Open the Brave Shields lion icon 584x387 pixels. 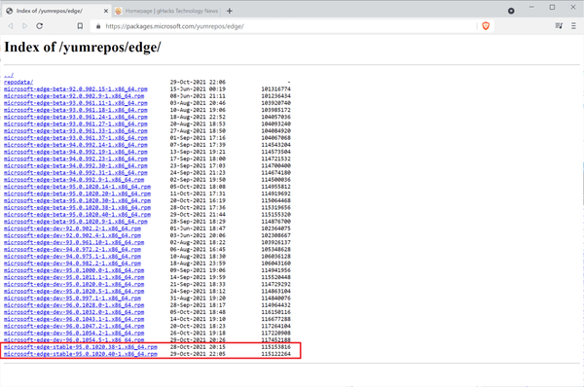[486, 26]
